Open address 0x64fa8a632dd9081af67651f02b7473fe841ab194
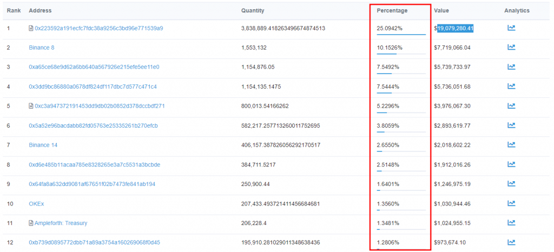The width and height of the screenshot is (554, 252). click(92, 184)
